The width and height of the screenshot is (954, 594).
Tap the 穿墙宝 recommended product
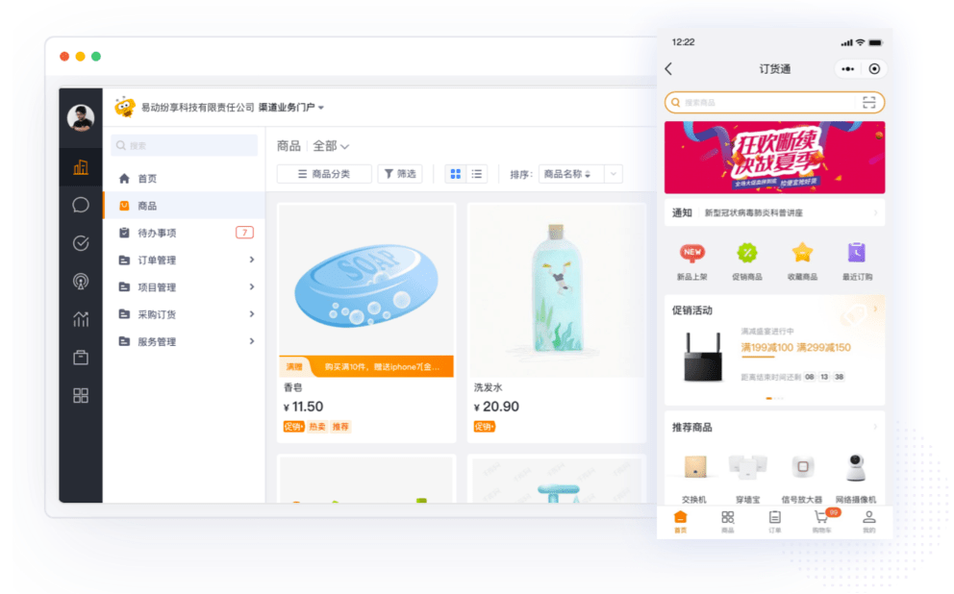[748, 479]
